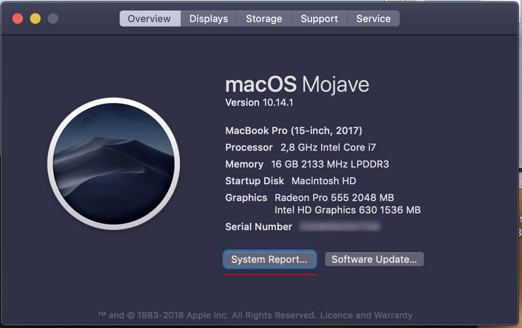Open the System Report dialog
522x328 pixels.
(269, 259)
